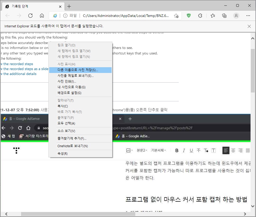Open Edge Collections from the toolbar
256x217 pixels.
coord(224,16)
